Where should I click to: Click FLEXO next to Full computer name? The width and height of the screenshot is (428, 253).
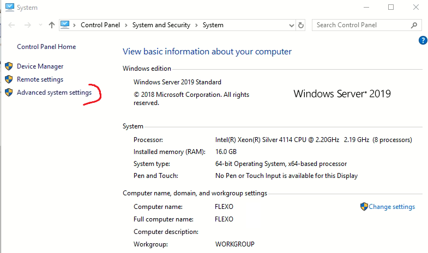tap(224, 219)
